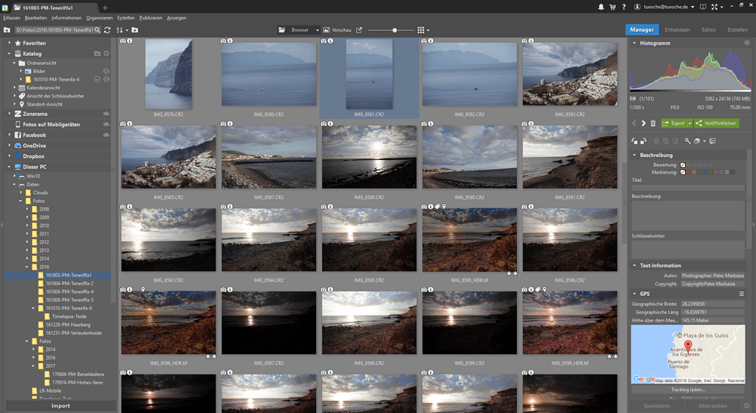Click the add to album stacked icon
Screen dimensions: 756x413
(713, 141)
